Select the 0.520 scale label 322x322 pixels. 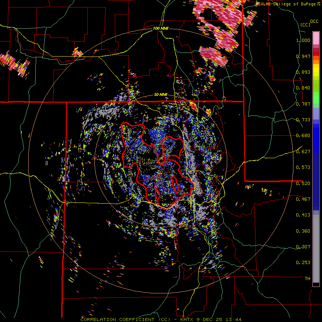303,183
